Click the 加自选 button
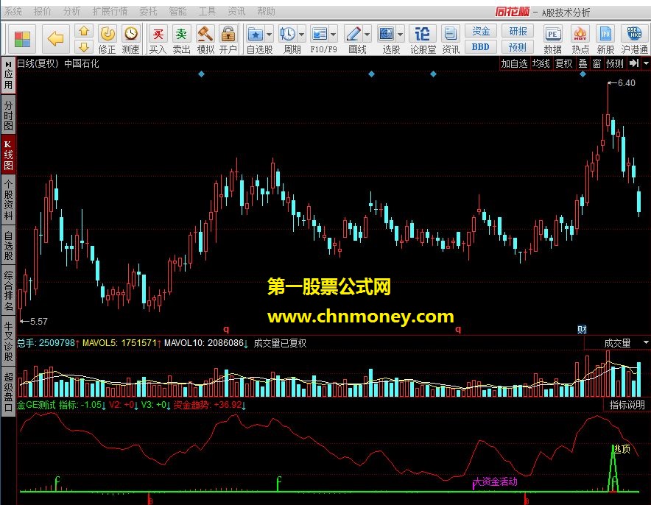Screen dimensions: 651x505 click(x=514, y=63)
